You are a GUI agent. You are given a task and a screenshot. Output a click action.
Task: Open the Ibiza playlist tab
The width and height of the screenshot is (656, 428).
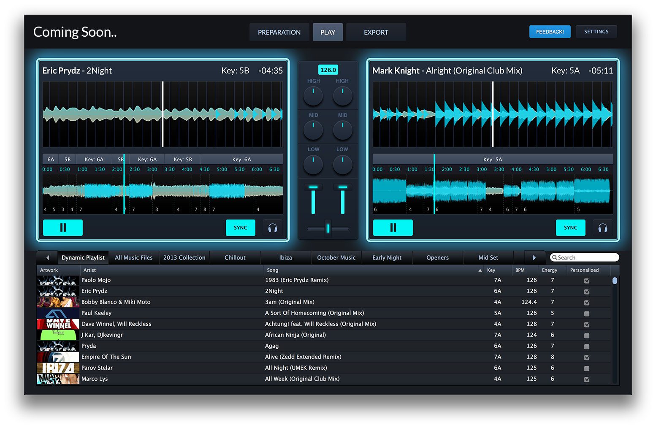285,257
